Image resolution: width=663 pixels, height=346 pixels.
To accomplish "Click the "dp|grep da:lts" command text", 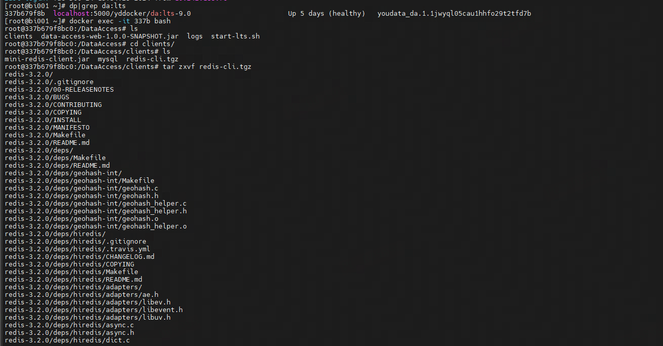I will [x=98, y=6].
